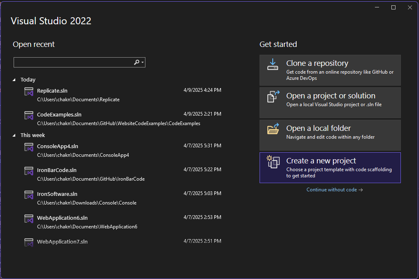Minimize the Visual Studio 2022 window
The image size is (419, 279).
(x=377, y=7)
